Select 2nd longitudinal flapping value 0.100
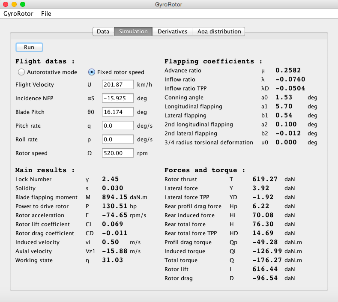The height and width of the screenshot is (302, 338). tap(286, 124)
